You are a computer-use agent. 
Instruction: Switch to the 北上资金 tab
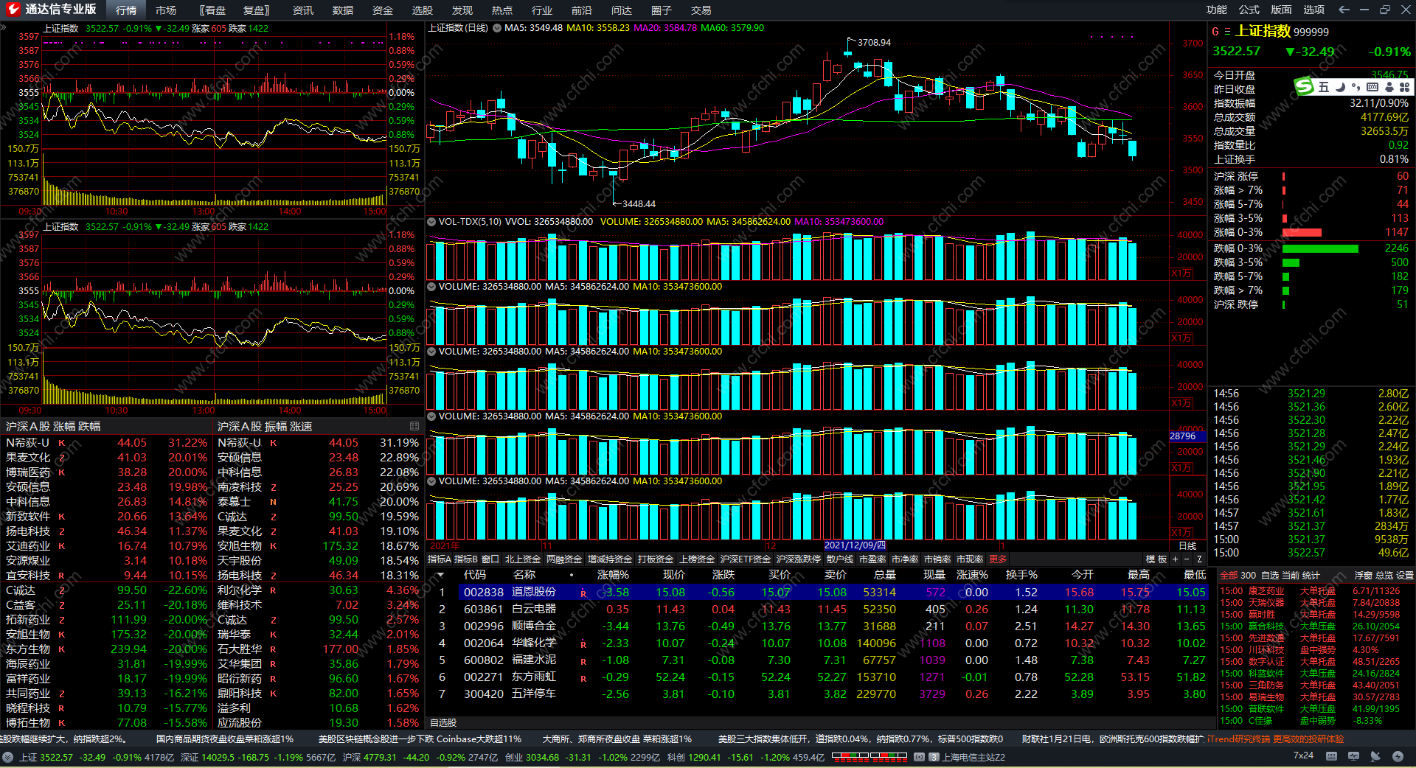click(x=523, y=559)
